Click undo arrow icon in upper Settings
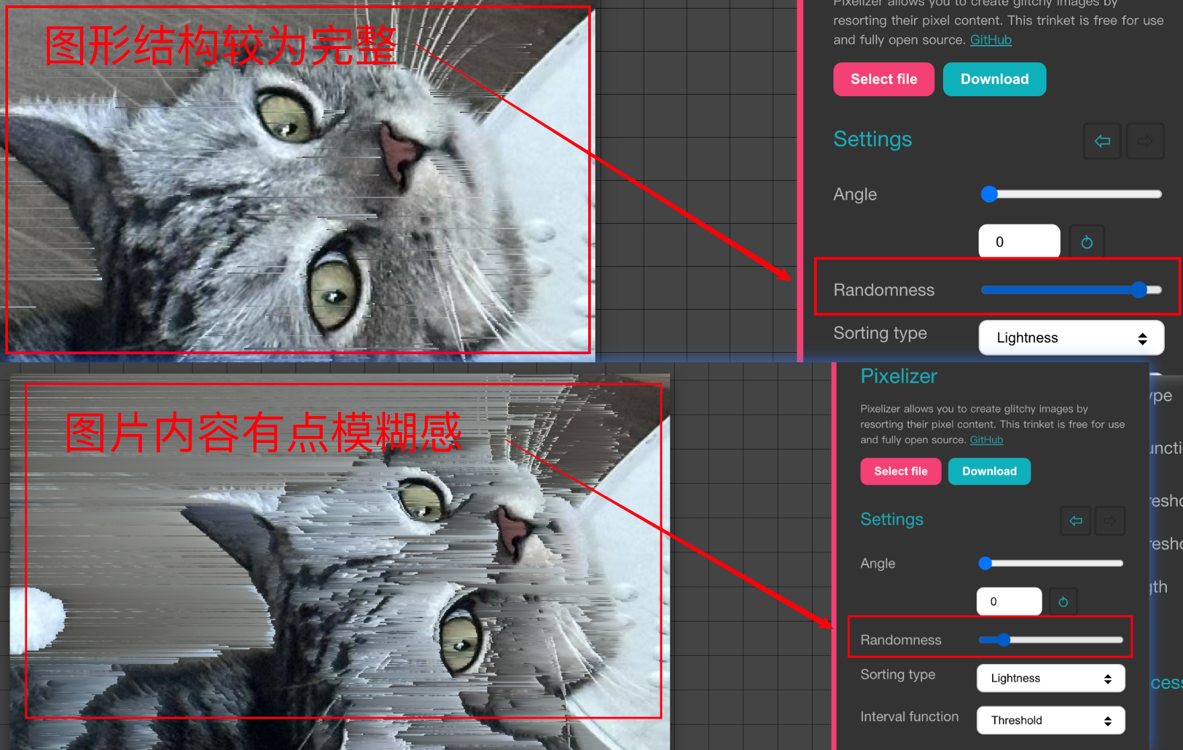Viewport: 1183px width, 750px height. 1102,141
